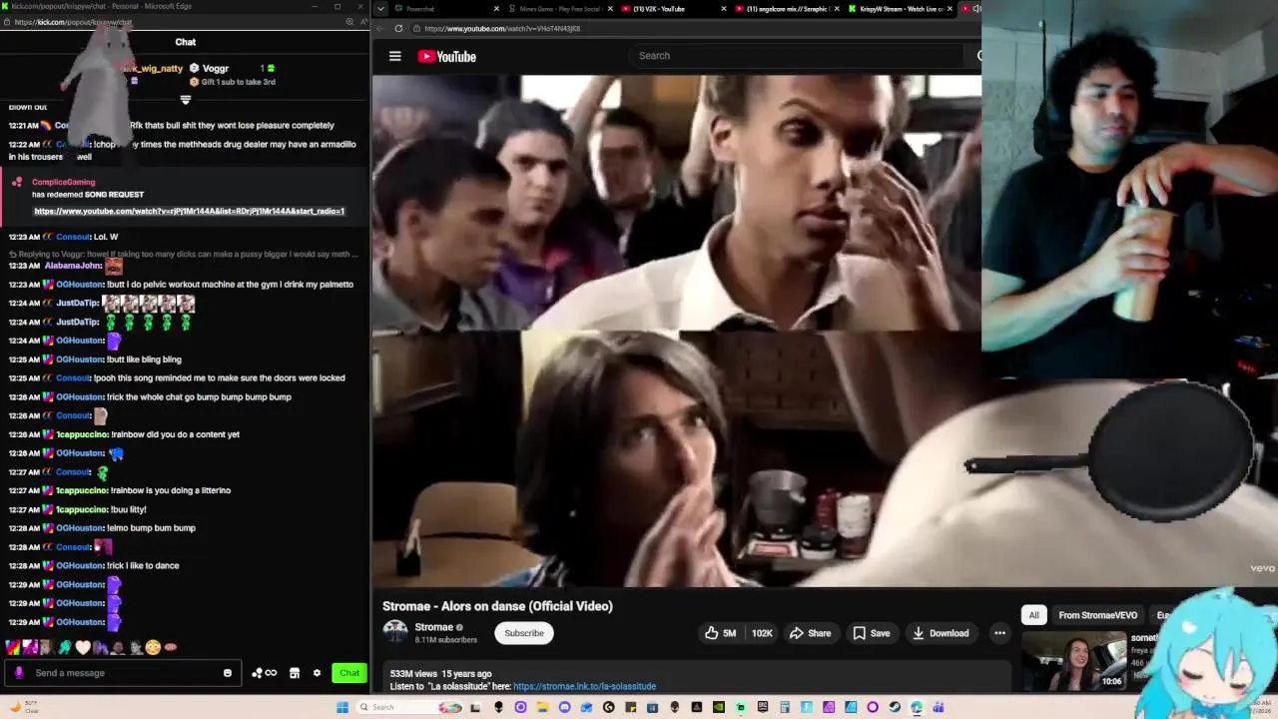The height and width of the screenshot is (719, 1278).
Task: Open the emoji picker in chat input
Action: tap(228, 673)
